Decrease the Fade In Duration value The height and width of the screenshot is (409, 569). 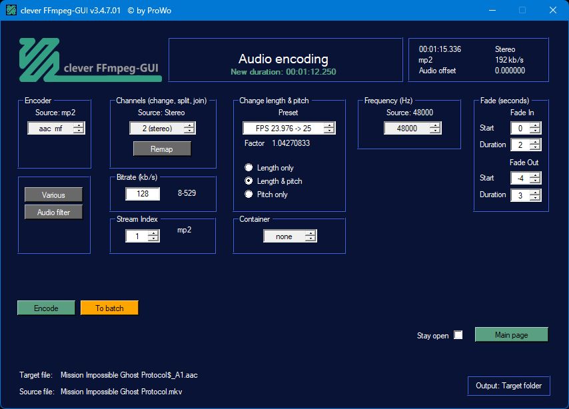tap(535, 148)
